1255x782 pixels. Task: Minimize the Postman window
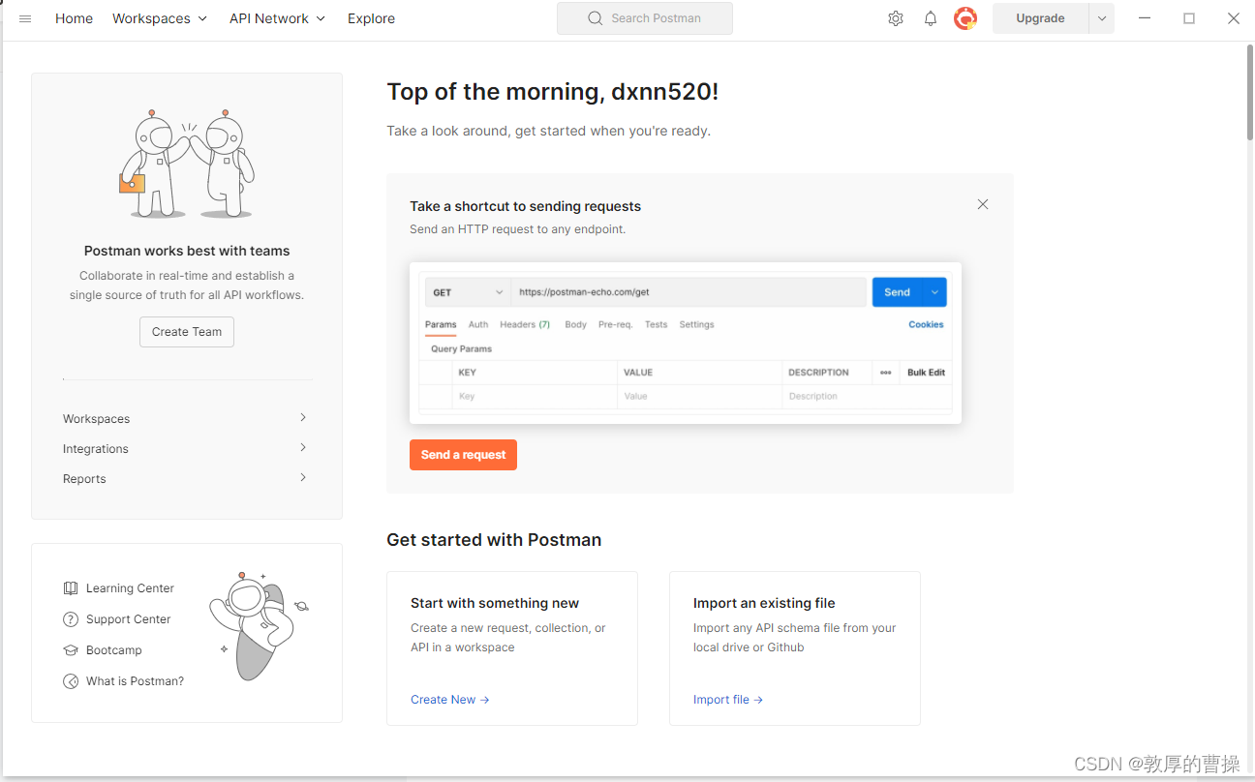coord(1145,18)
